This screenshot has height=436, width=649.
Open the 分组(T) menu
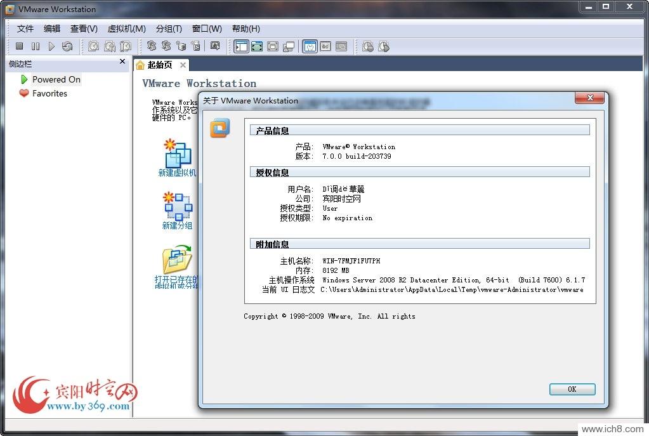(169, 29)
